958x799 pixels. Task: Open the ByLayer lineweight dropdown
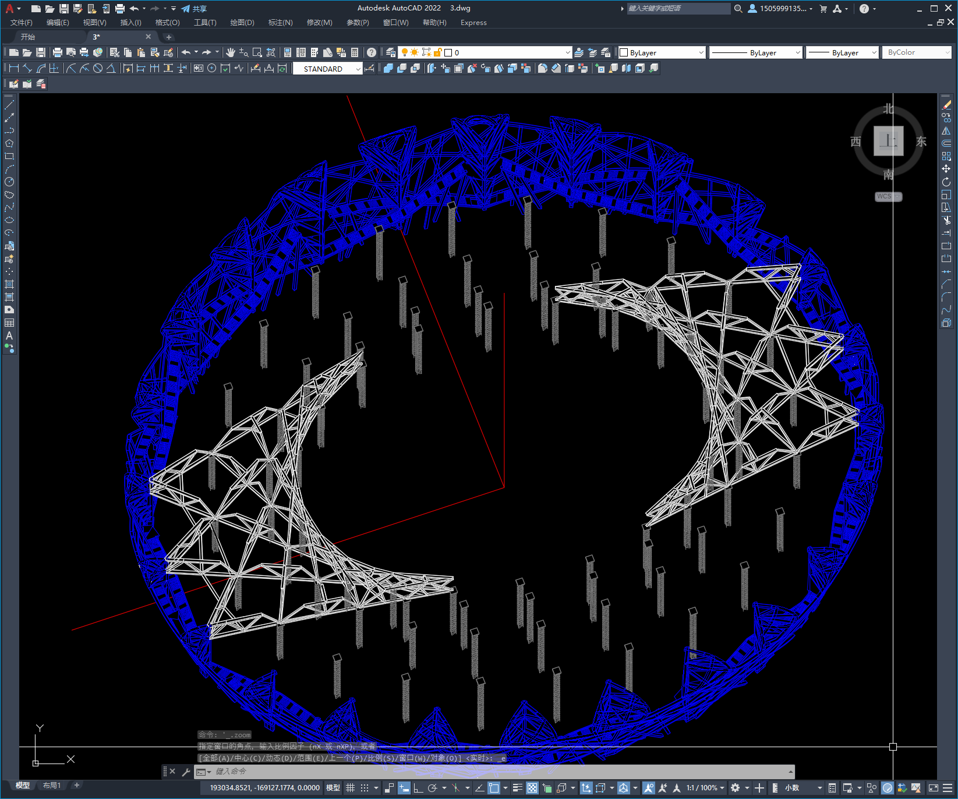[x=842, y=52]
